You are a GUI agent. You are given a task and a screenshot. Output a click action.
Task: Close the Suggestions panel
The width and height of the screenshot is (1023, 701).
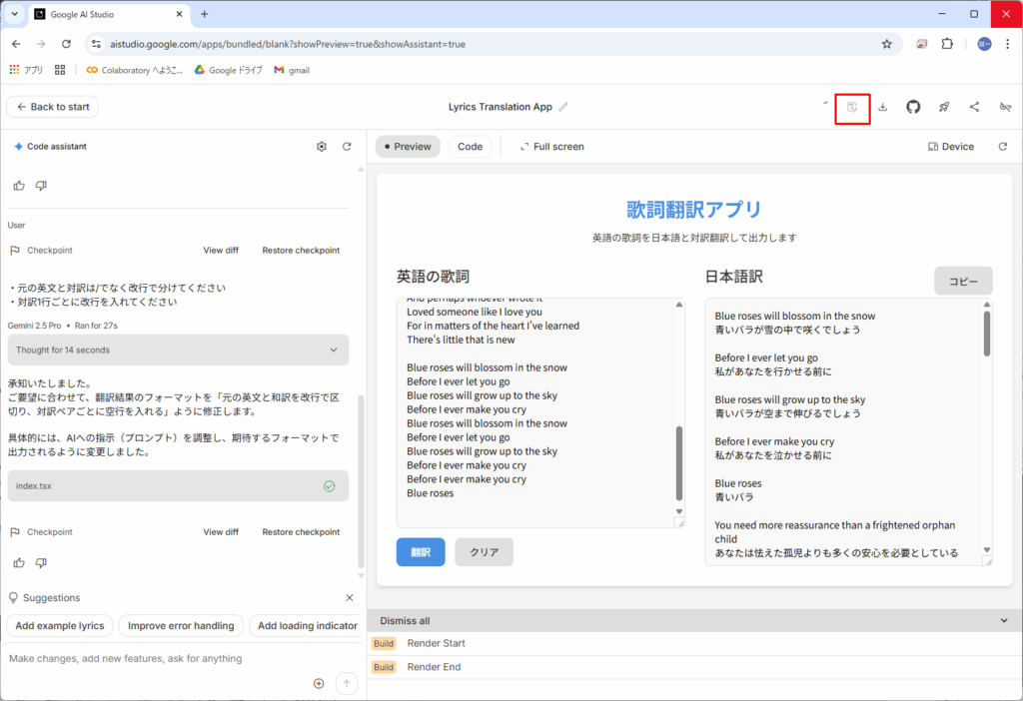coord(350,598)
